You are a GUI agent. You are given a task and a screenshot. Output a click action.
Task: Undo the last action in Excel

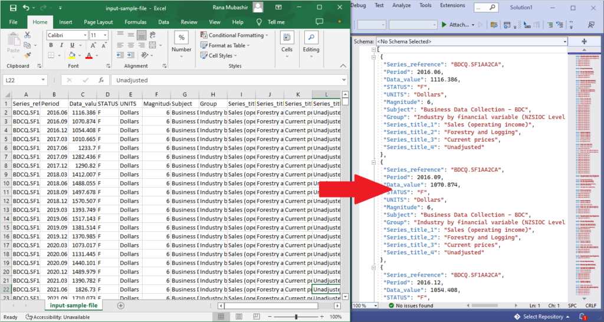[x=26, y=8]
